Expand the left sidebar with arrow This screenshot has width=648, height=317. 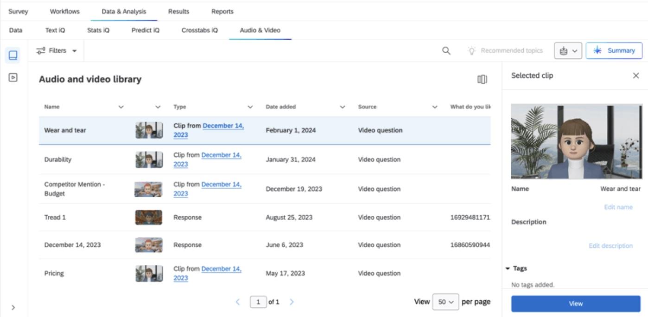tap(13, 307)
